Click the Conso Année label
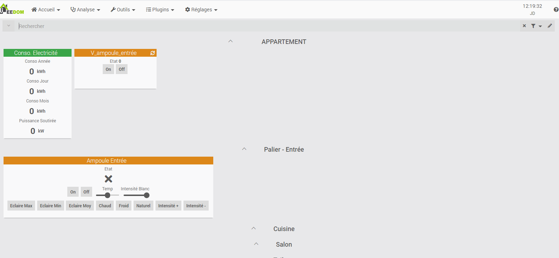Viewport: 559px width, 258px height. pyautogui.click(x=38, y=61)
